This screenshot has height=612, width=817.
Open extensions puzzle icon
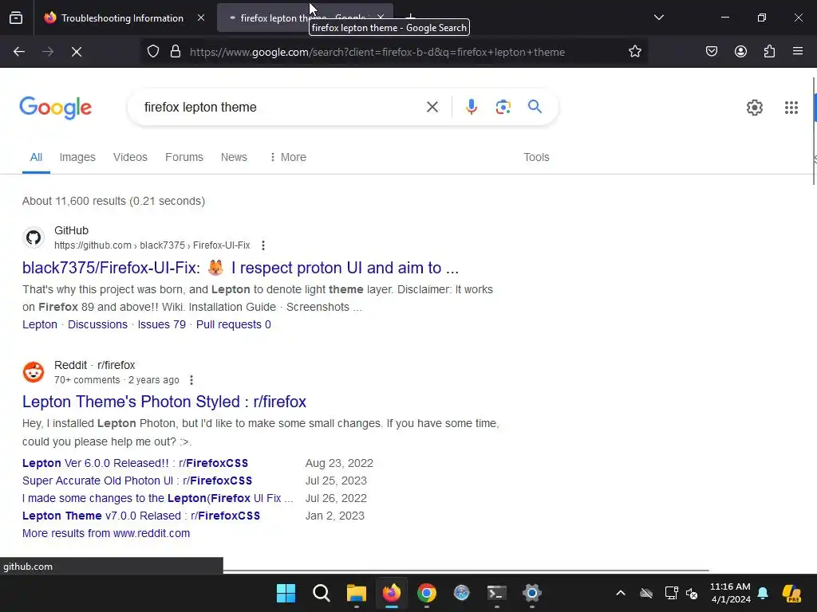769,52
